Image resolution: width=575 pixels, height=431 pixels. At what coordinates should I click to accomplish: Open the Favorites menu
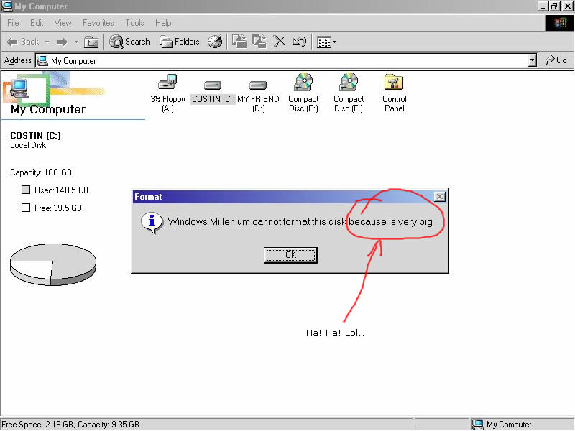coord(98,23)
